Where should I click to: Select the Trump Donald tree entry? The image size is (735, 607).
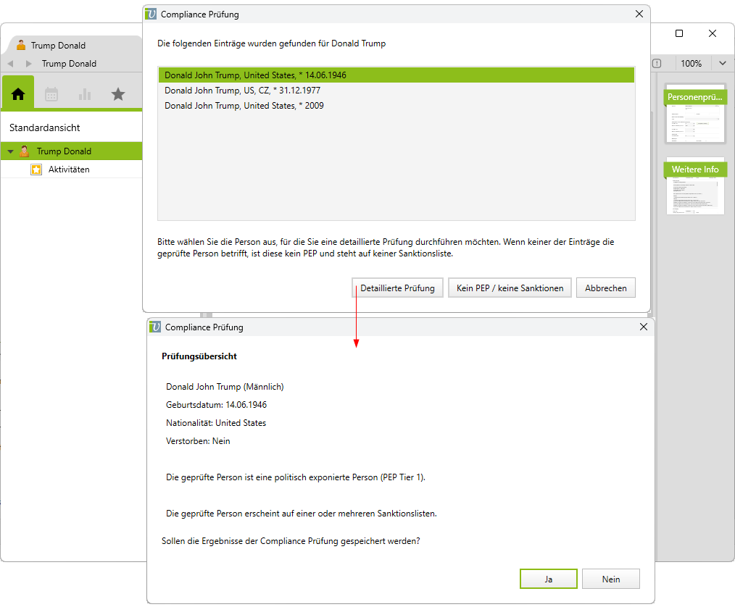71,151
